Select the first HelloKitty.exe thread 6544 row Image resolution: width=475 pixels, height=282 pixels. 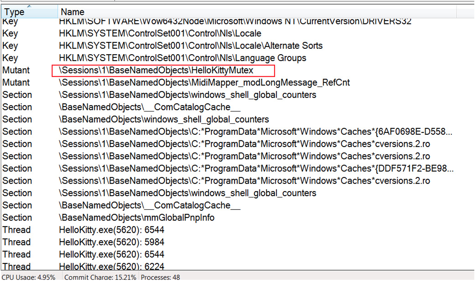pyautogui.click(x=111, y=230)
